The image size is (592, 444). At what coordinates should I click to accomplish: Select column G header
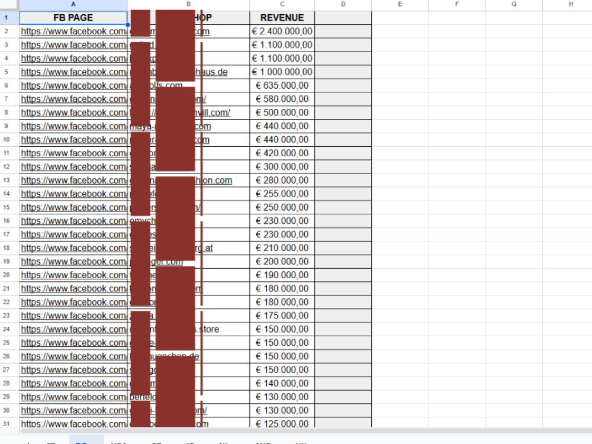pos(514,4)
